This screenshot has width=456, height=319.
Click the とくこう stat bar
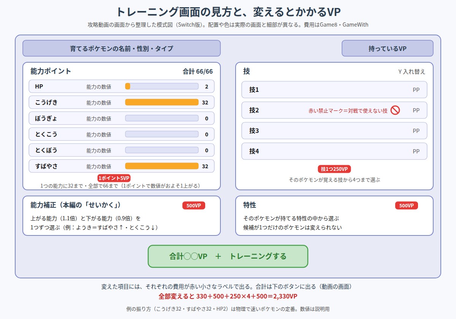point(162,134)
